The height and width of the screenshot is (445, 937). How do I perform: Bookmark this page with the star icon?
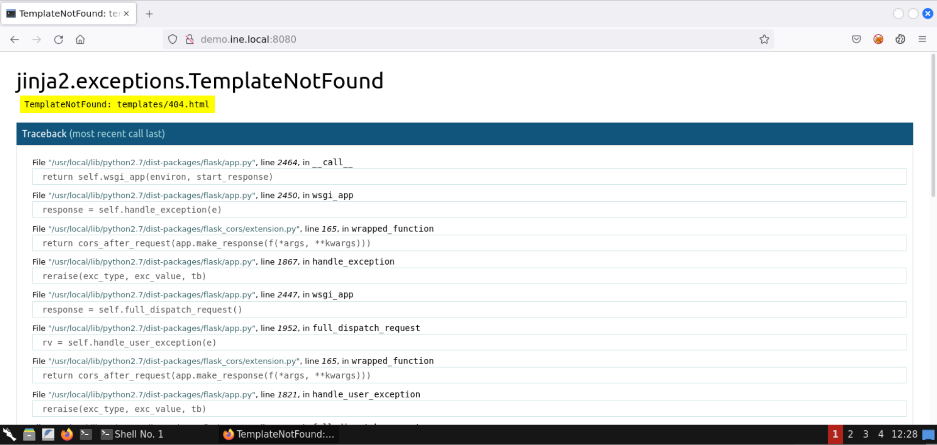pos(764,39)
